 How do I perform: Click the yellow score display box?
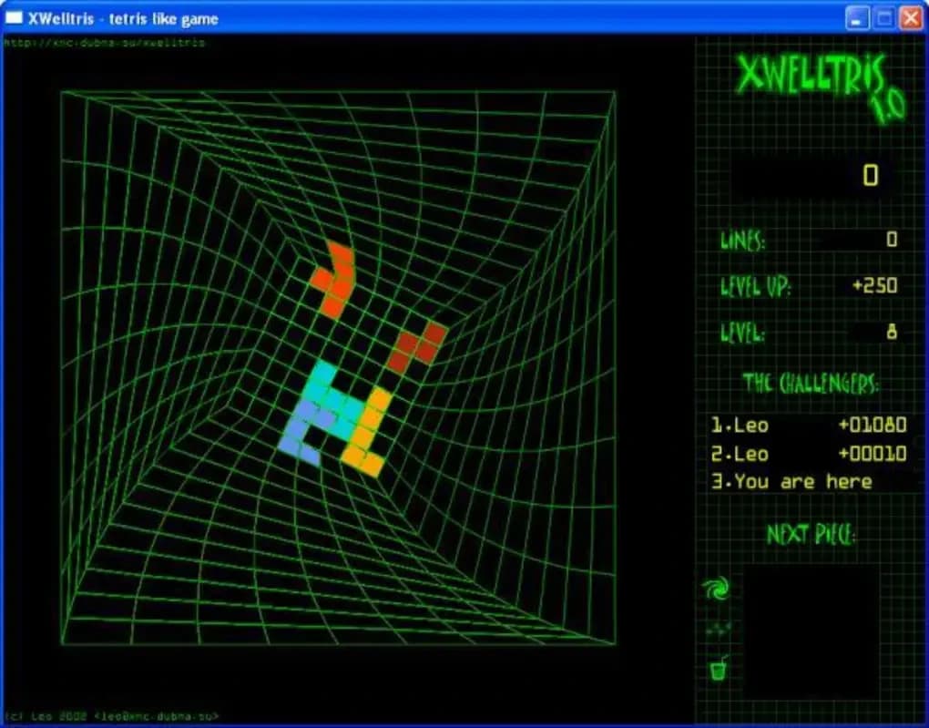(816, 176)
